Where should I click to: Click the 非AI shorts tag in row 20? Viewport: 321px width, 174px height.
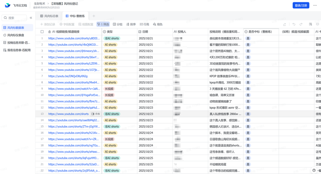(x=112, y=158)
